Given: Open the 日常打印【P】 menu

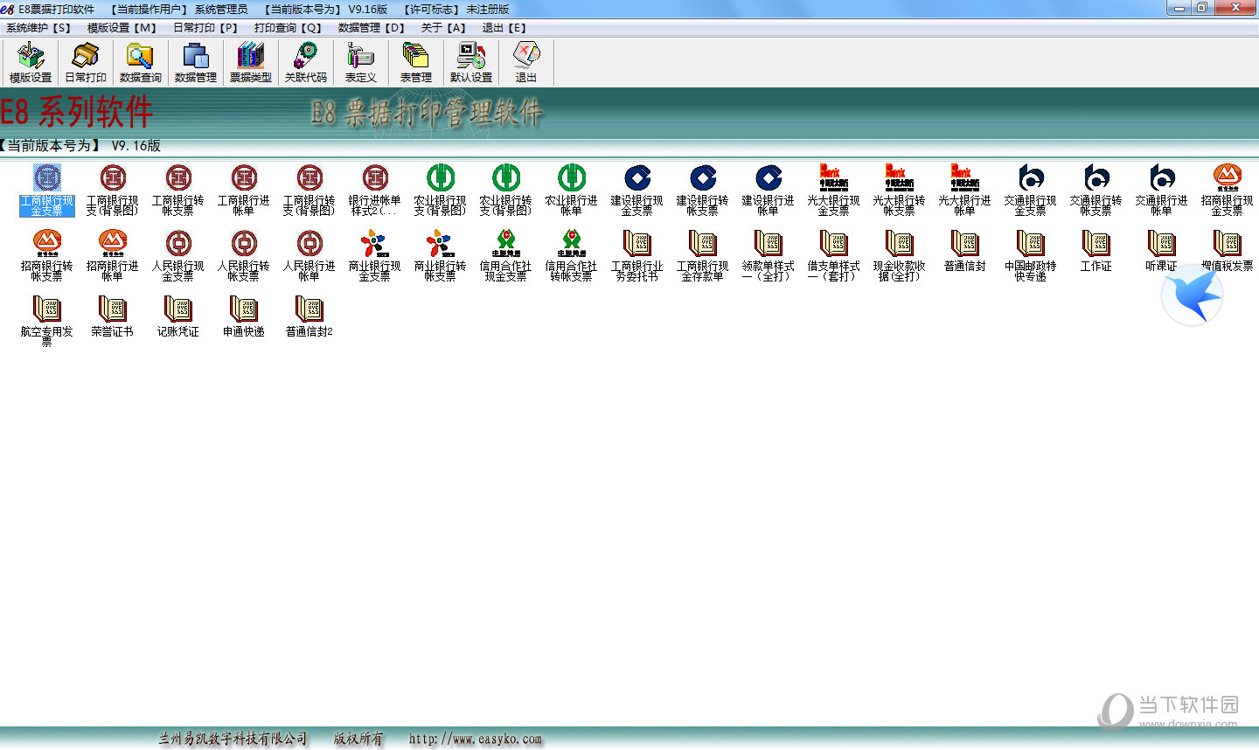Looking at the screenshot, I should [x=205, y=28].
